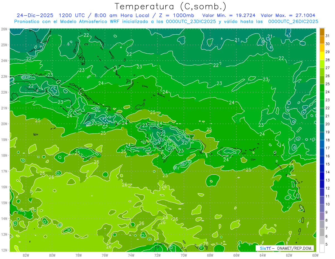The height and width of the screenshot is (259, 335).
Task: Click the "82W" longitude axis label
Action: [x=26, y=255]
